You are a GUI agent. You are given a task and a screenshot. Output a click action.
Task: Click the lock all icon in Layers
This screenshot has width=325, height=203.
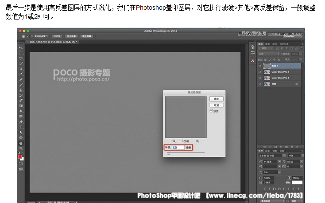[279, 59]
